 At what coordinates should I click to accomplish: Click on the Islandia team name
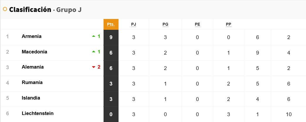pos(31,98)
